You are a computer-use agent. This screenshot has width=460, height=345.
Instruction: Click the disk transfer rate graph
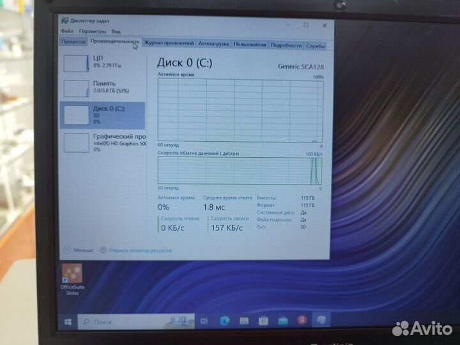pyautogui.click(x=240, y=171)
